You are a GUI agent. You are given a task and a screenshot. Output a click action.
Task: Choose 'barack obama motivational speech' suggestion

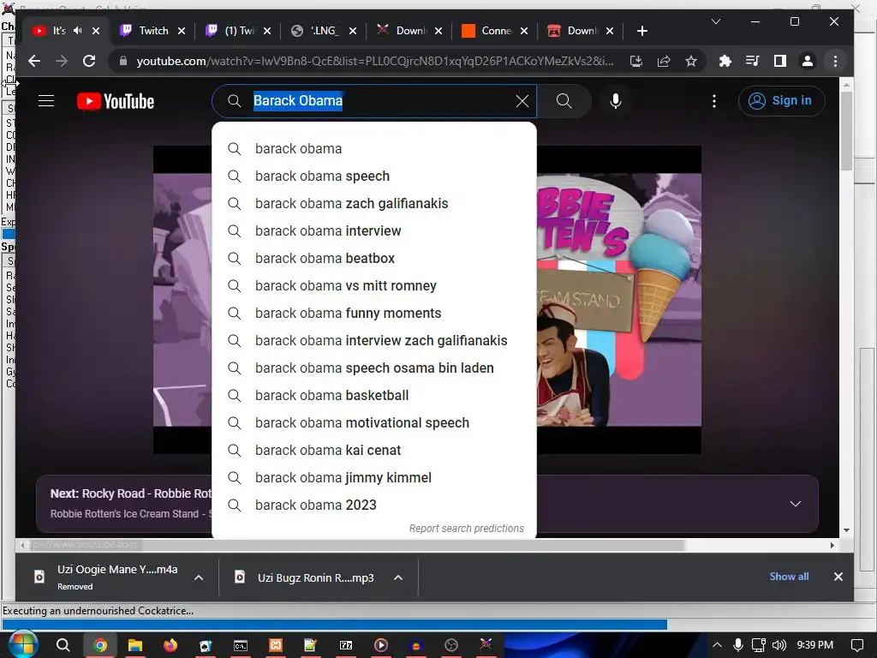(373, 423)
